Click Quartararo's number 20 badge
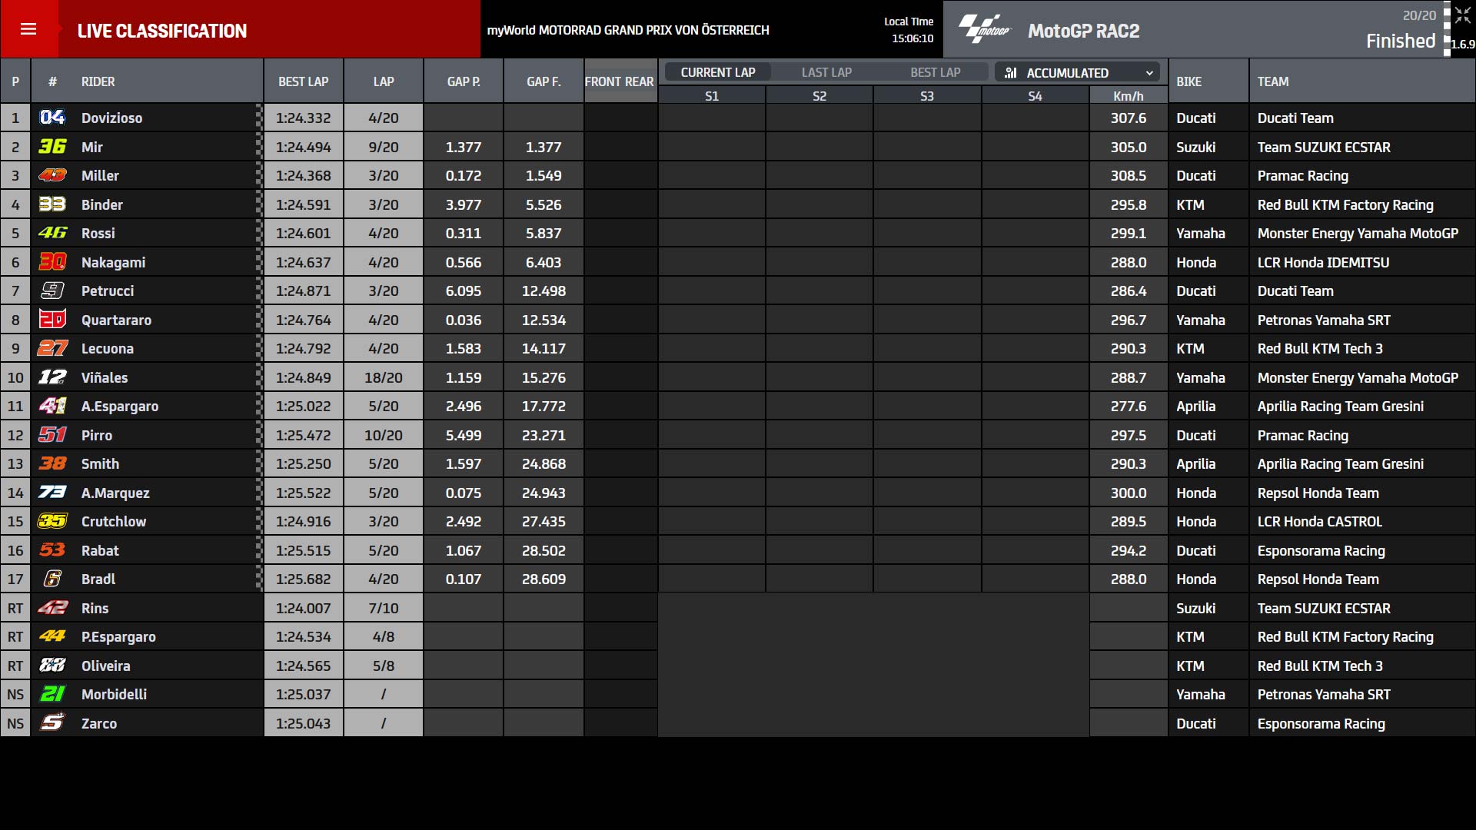This screenshot has width=1476, height=830. (x=52, y=320)
